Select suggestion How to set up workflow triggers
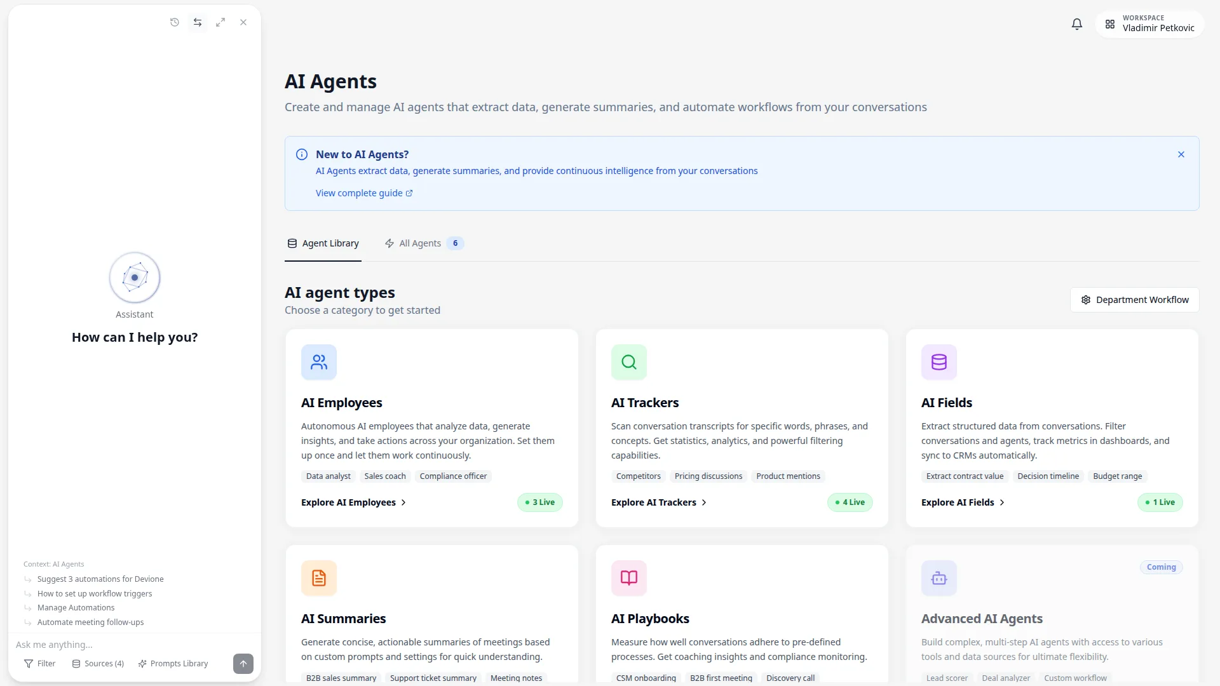 tap(95, 594)
